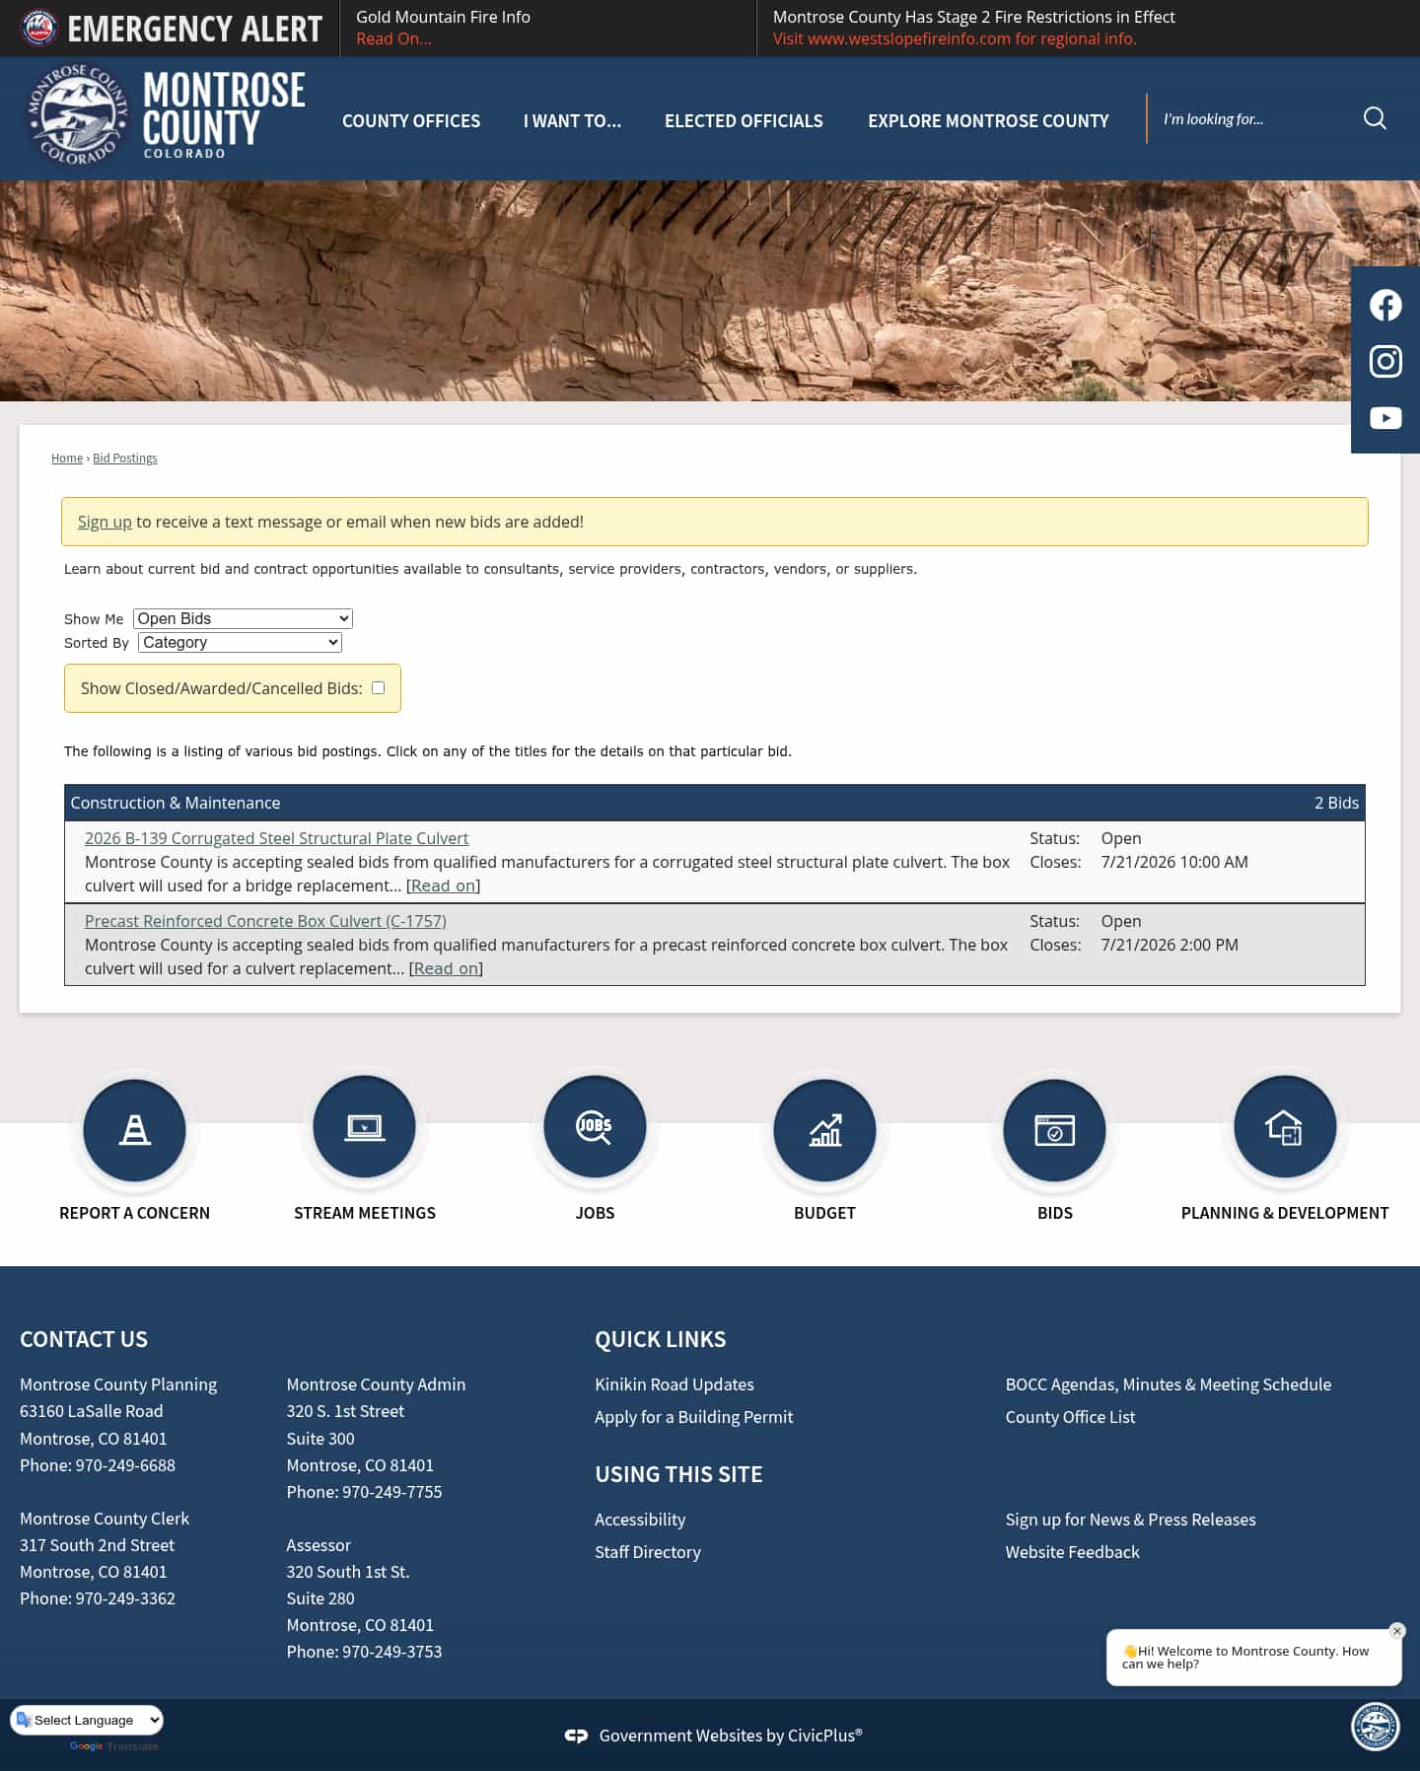Screen dimensions: 1420x1771
Task: Click Read on for precast concrete bid
Action: click(446, 968)
